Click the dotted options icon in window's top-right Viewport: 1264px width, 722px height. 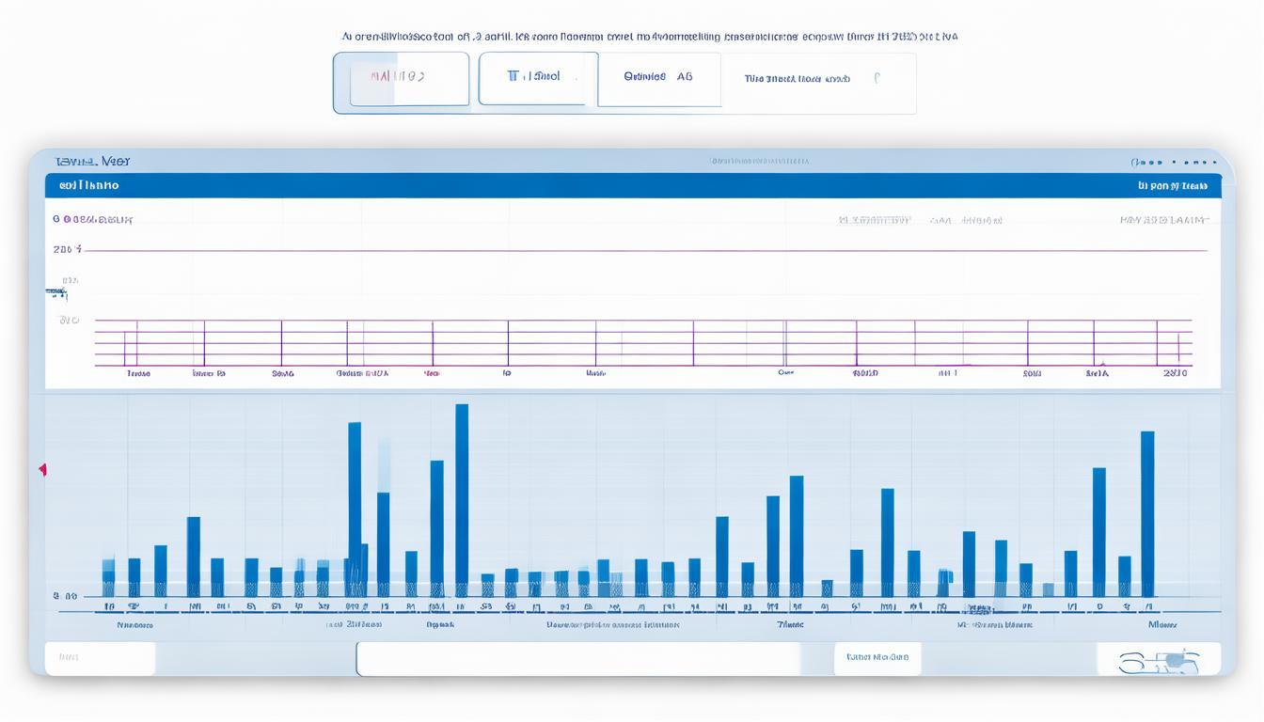1173,162
